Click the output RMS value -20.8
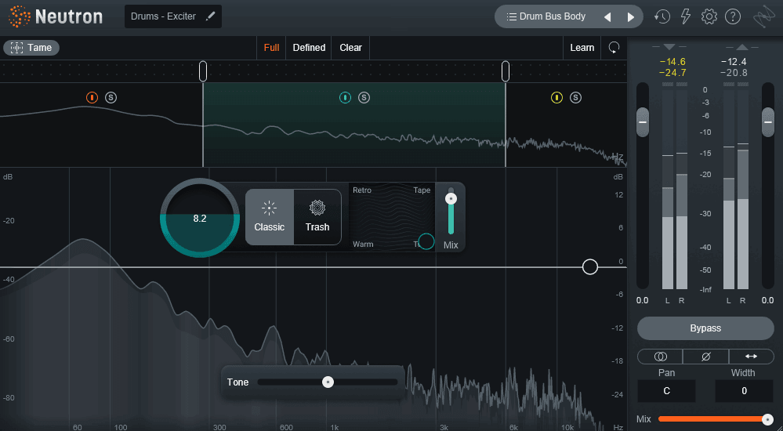Viewport: 783px width, 431px height. (734, 73)
